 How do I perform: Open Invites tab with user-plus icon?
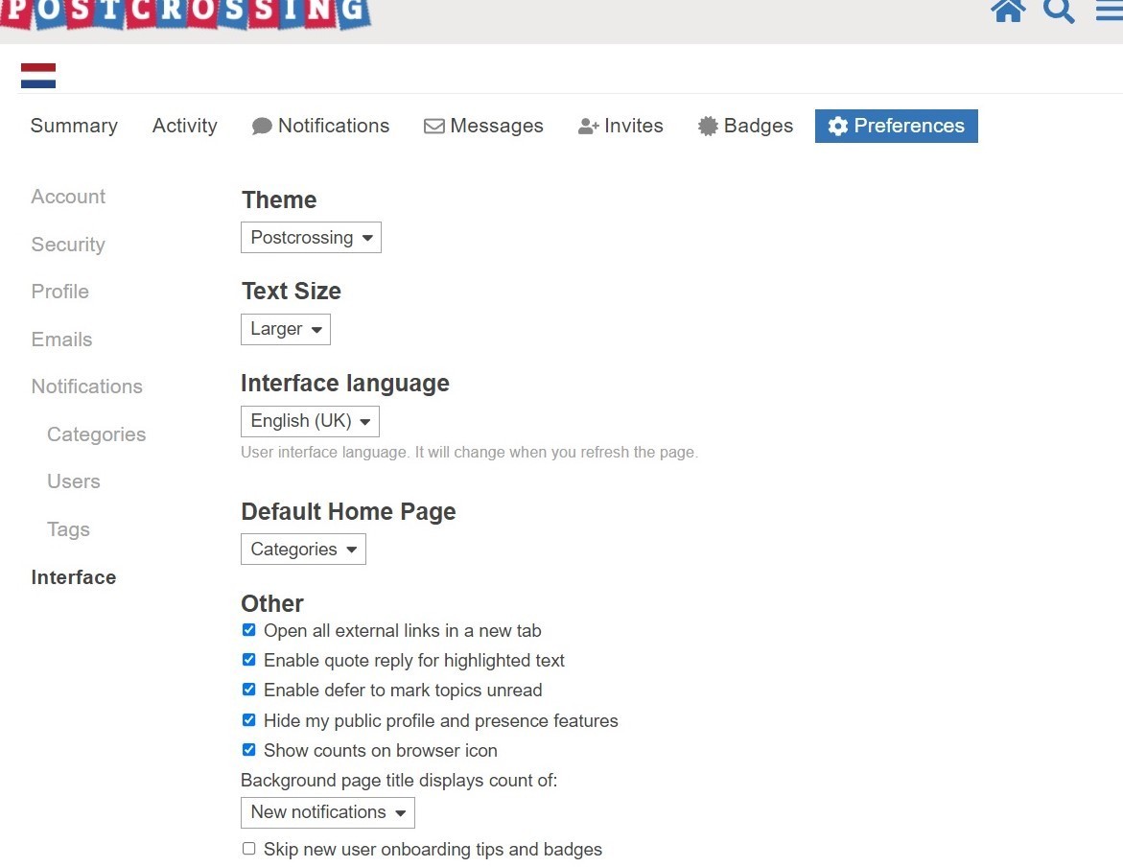point(620,126)
